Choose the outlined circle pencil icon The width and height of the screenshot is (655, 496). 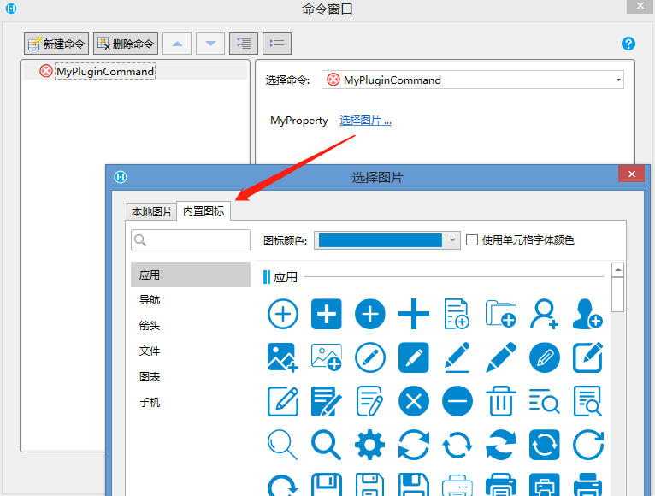pyautogui.click(x=370, y=357)
